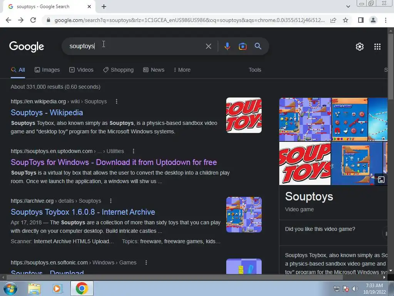Clear the search box text

point(208,46)
